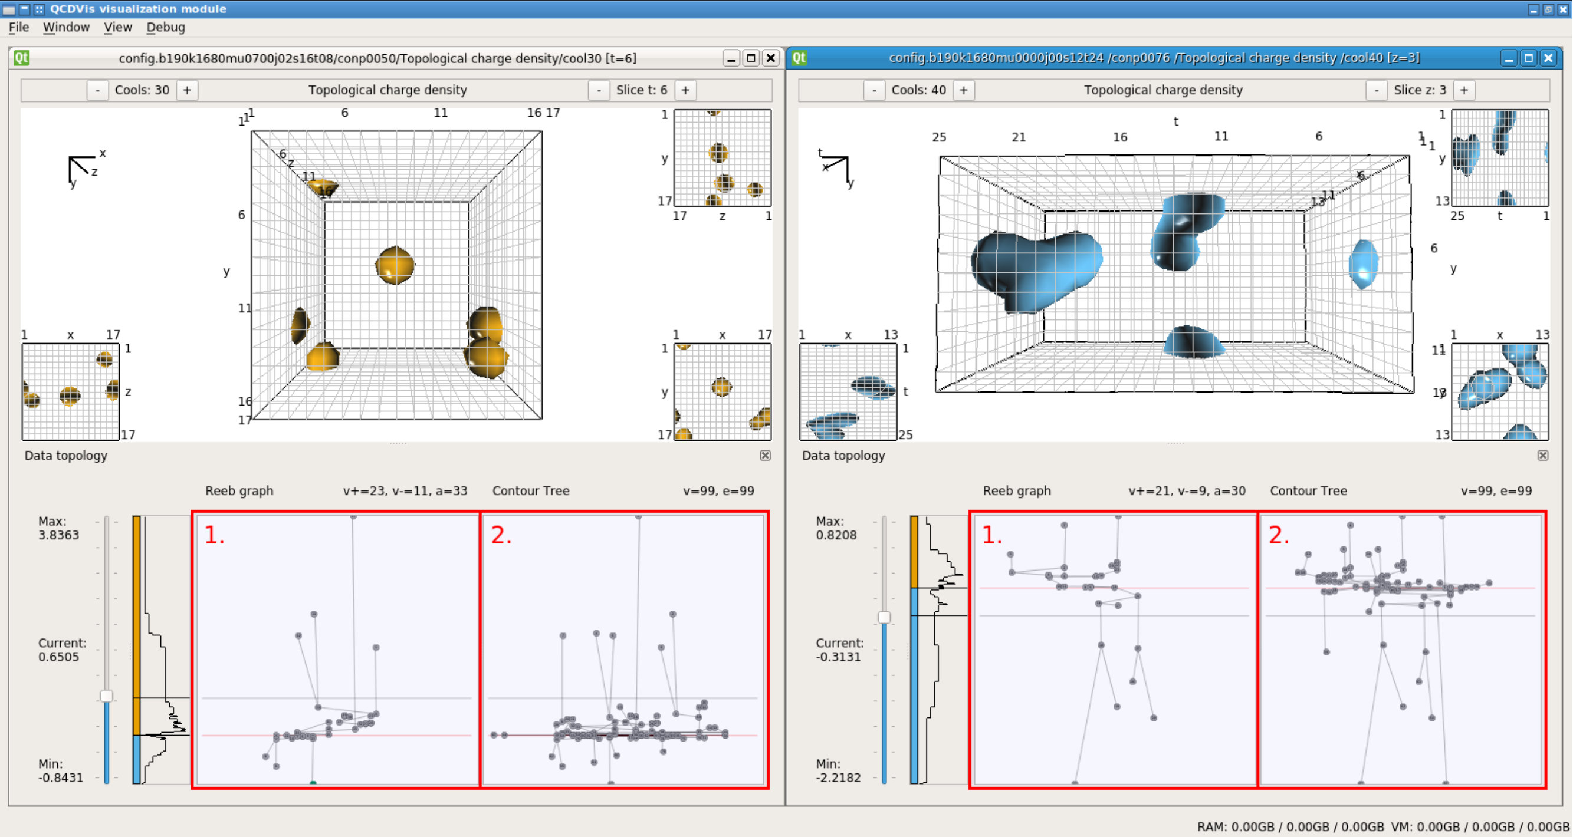Decrease Slice z value in right window
Viewport: 1573px width, 837px height.
[1377, 90]
